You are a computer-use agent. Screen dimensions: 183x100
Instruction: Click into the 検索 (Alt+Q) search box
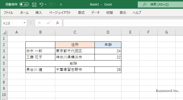pos(160,4)
